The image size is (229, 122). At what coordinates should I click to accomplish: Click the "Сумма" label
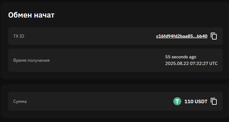[20, 102]
